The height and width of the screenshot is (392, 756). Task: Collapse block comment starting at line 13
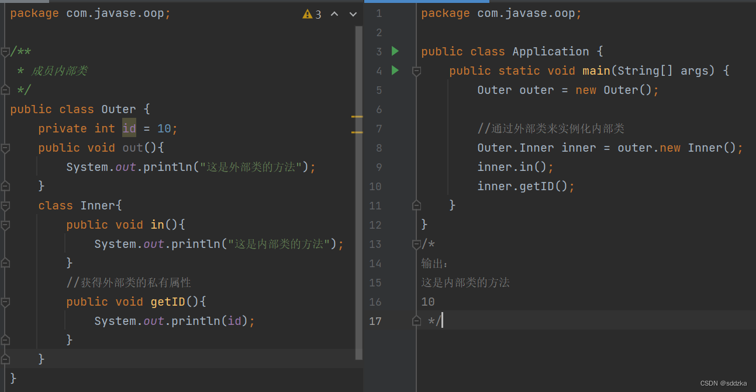[416, 244]
